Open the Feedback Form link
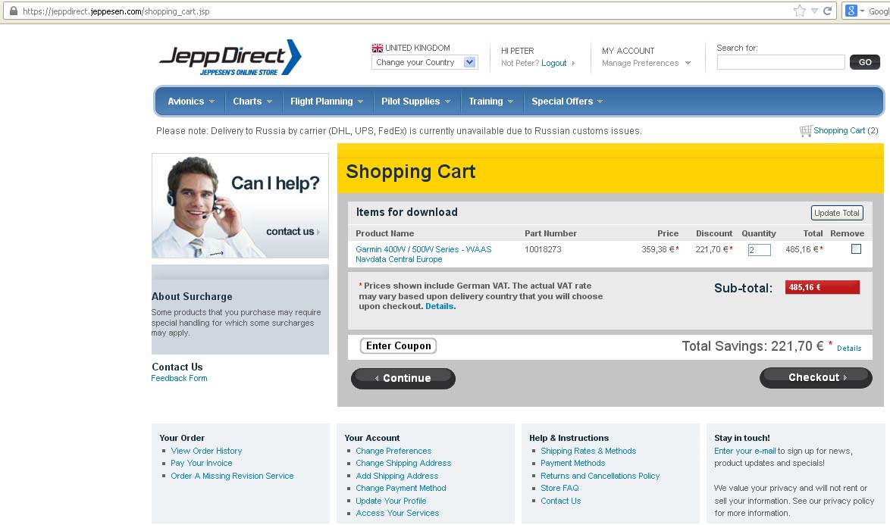 pos(179,378)
